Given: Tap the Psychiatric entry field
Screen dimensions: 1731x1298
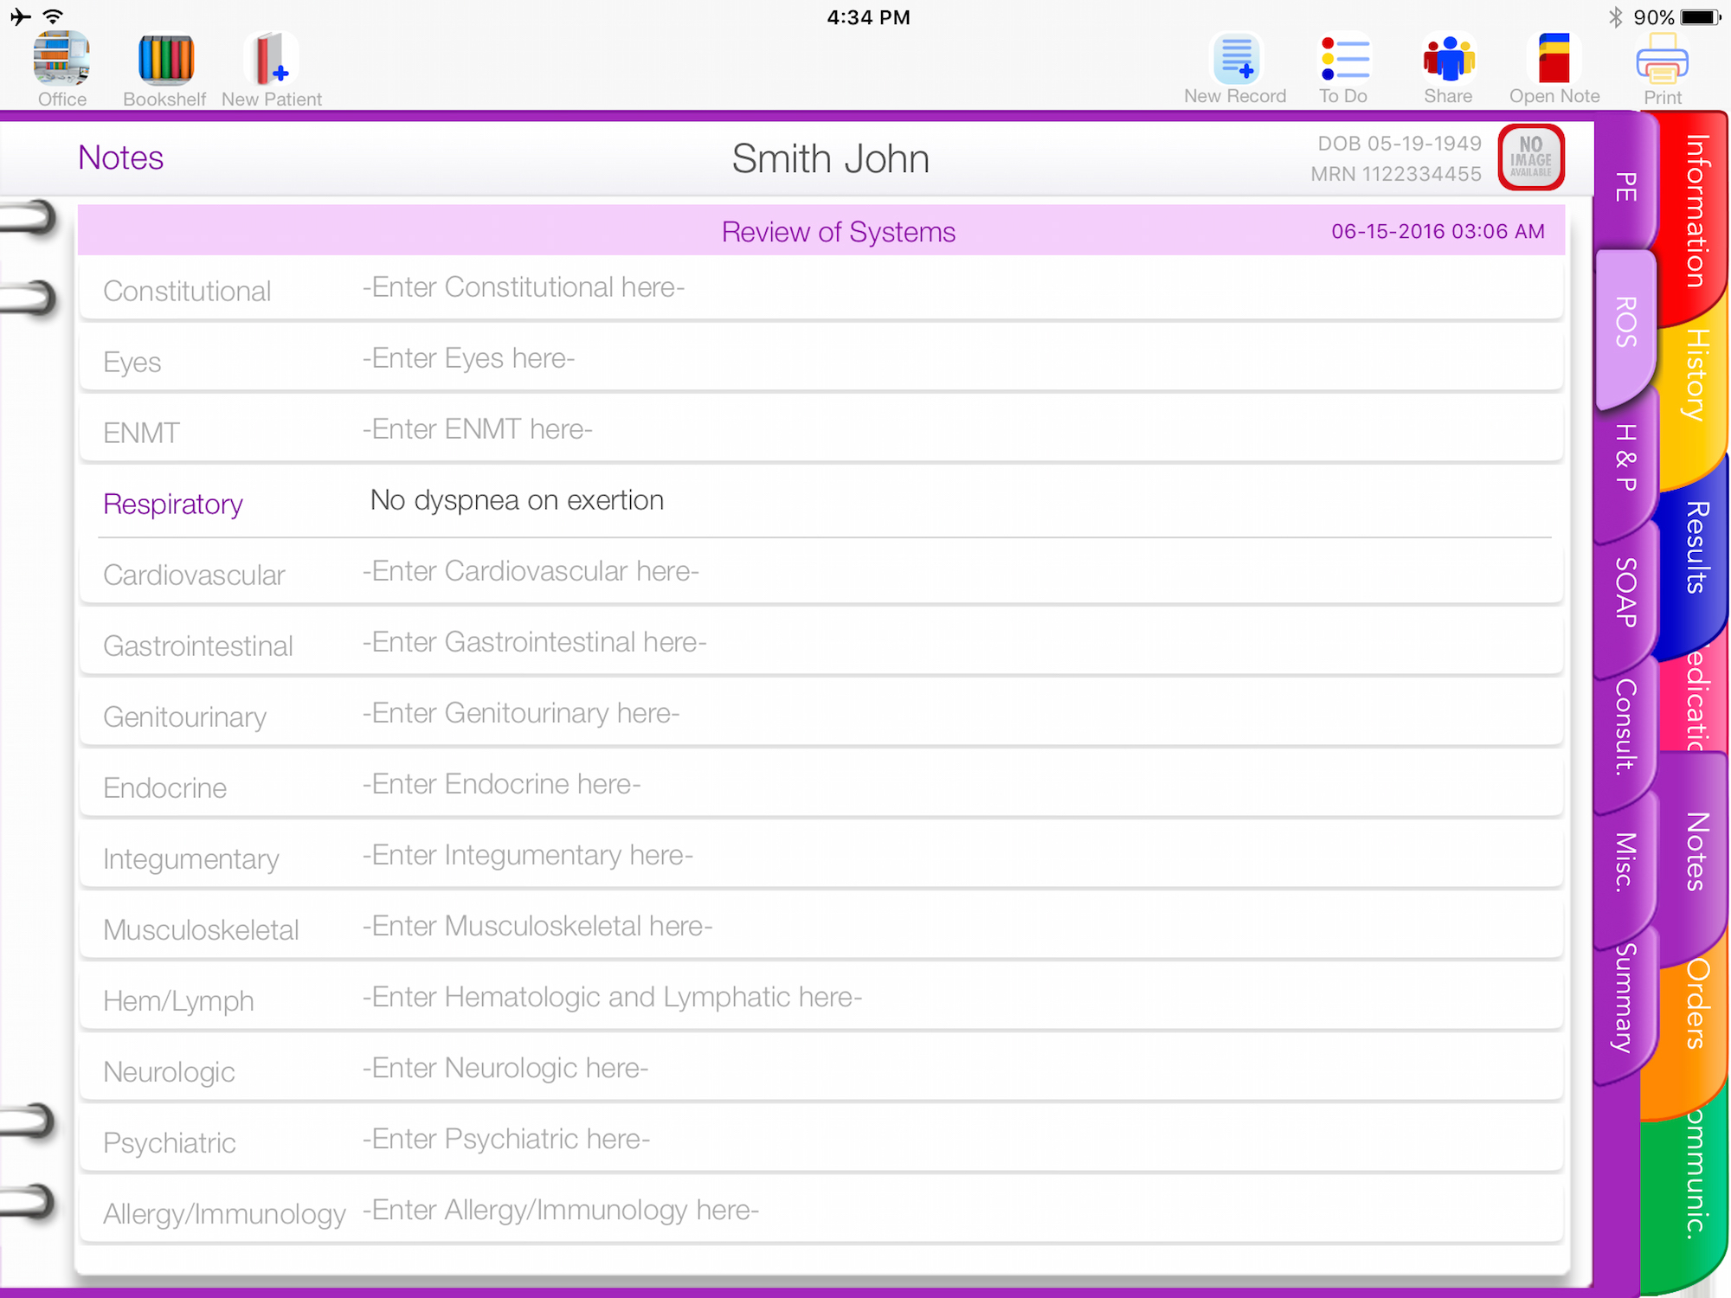Looking at the screenshot, I should click(961, 1139).
